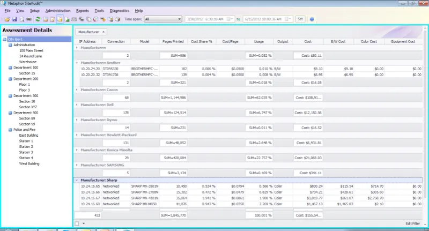Click the printer icon in toolbar

point(29,19)
